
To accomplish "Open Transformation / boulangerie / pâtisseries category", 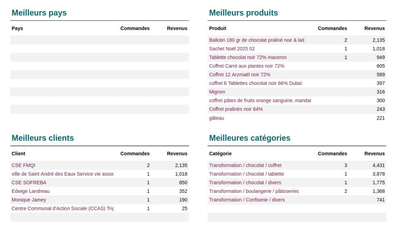I will pos(254,191).
